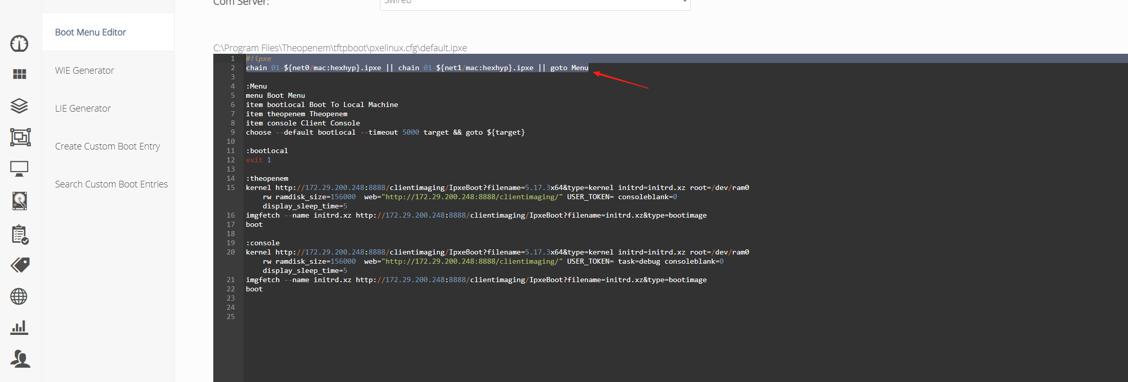This screenshot has width=1128, height=382.
Task: Expand the Com Server dropdown
Action: [x=535, y=3]
